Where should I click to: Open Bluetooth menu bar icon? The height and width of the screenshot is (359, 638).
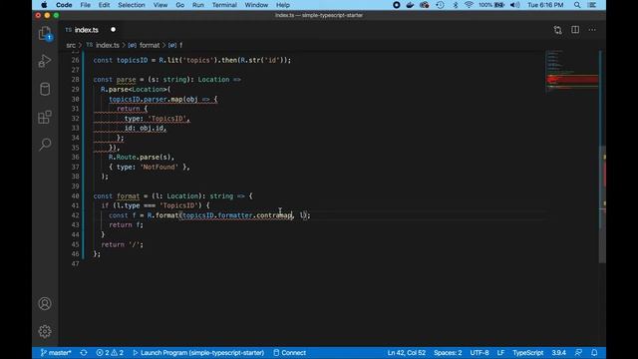(x=456, y=5)
